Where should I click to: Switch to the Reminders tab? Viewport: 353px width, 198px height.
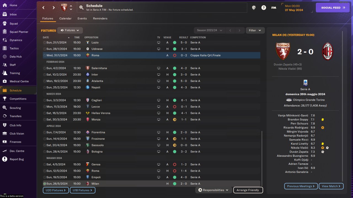(100, 18)
